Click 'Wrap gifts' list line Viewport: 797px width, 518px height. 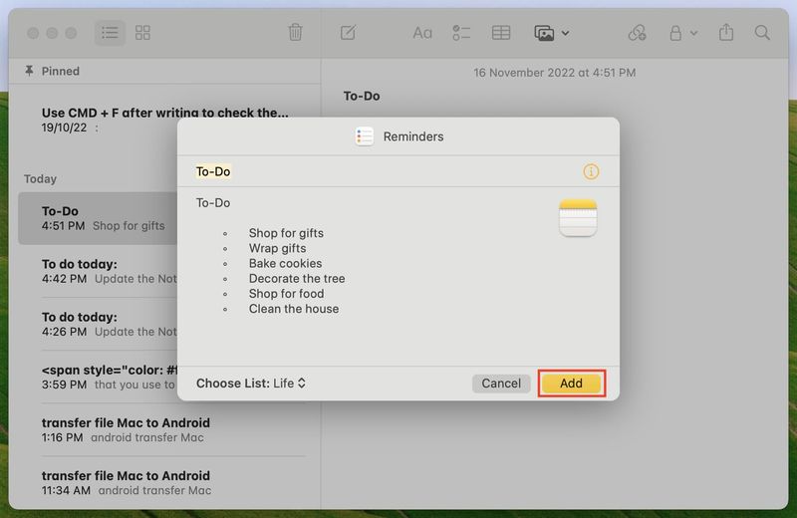[x=277, y=248]
